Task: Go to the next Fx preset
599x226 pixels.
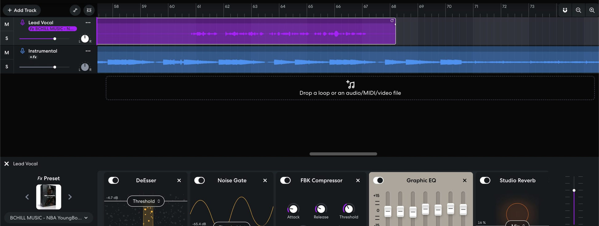Action: pos(70,197)
